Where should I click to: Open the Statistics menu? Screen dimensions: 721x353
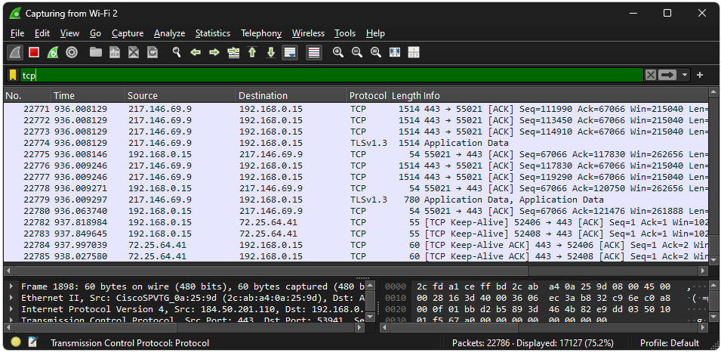(212, 33)
